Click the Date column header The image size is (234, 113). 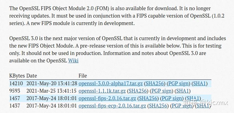click(x=32, y=76)
